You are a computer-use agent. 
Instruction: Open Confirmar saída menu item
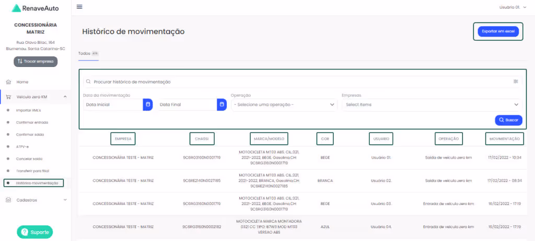[30, 135]
